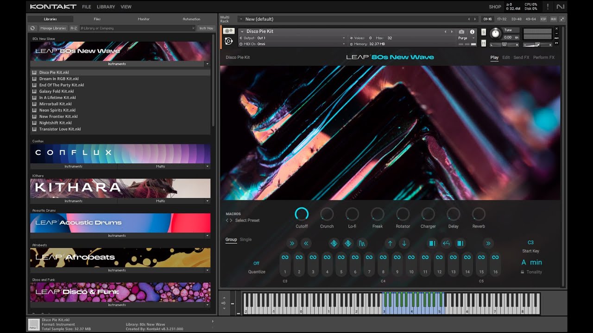Open the FILE menu
The width and height of the screenshot is (593, 333).
click(87, 7)
